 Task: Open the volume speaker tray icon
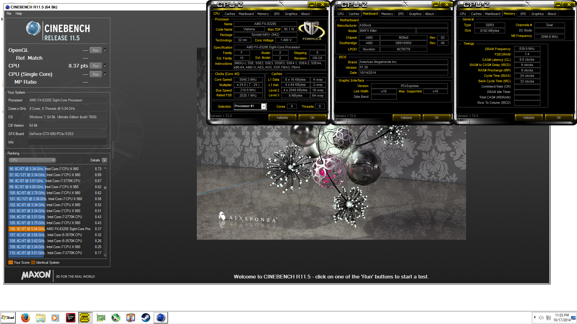point(541,318)
